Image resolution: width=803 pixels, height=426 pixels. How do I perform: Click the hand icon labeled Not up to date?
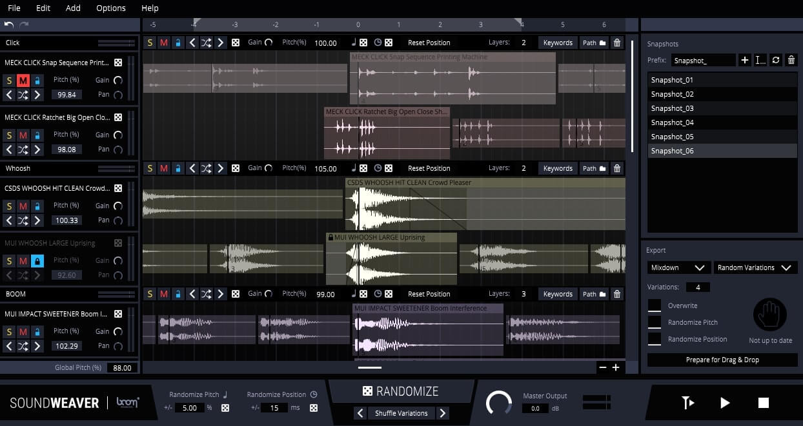(x=770, y=314)
